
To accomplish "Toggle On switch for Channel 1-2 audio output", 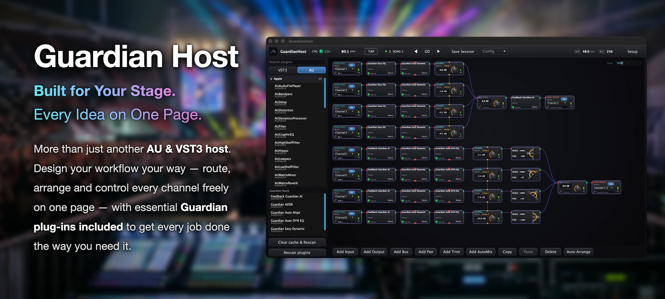I will (x=611, y=184).
